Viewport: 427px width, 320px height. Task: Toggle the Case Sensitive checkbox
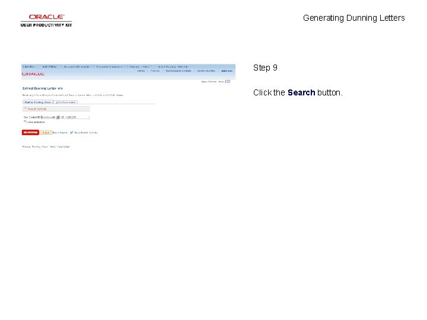pyautogui.click(x=25, y=122)
